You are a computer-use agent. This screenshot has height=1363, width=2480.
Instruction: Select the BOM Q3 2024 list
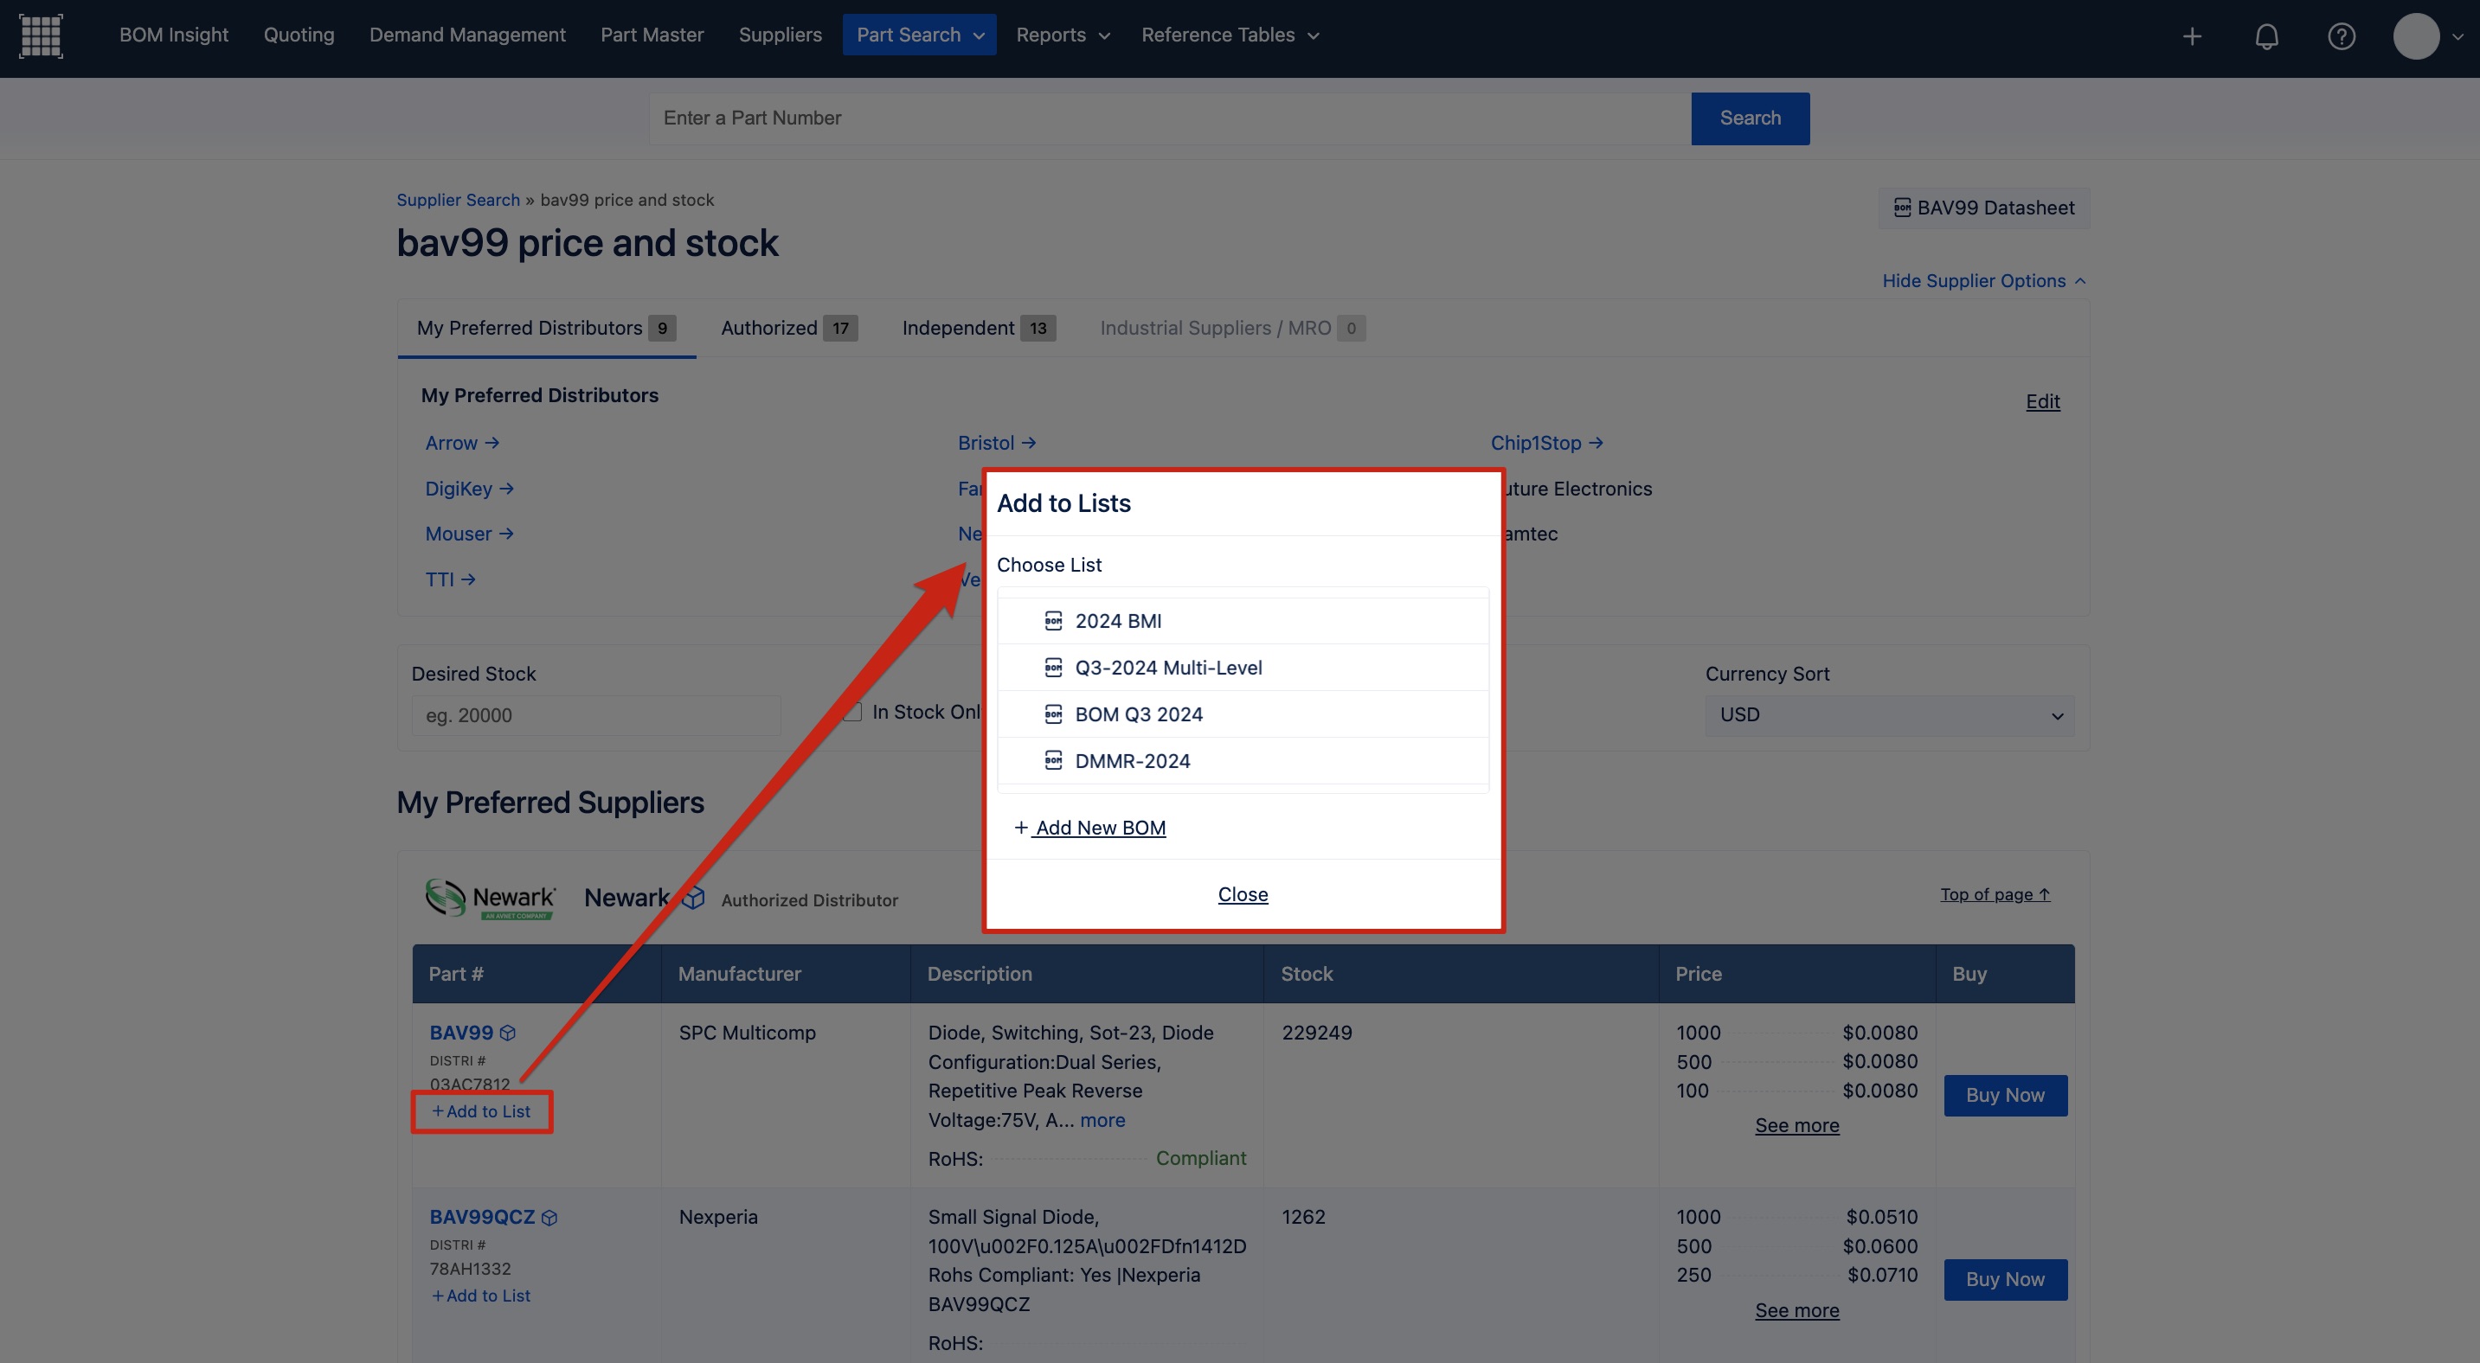[x=1243, y=713]
